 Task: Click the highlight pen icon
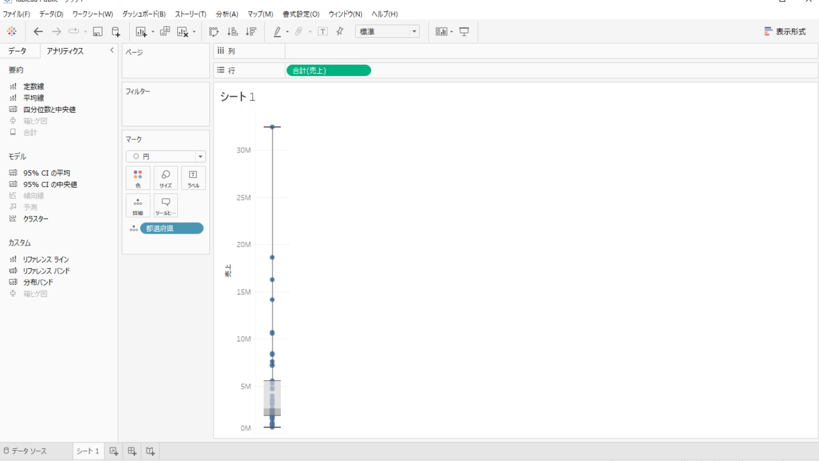tap(277, 31)
